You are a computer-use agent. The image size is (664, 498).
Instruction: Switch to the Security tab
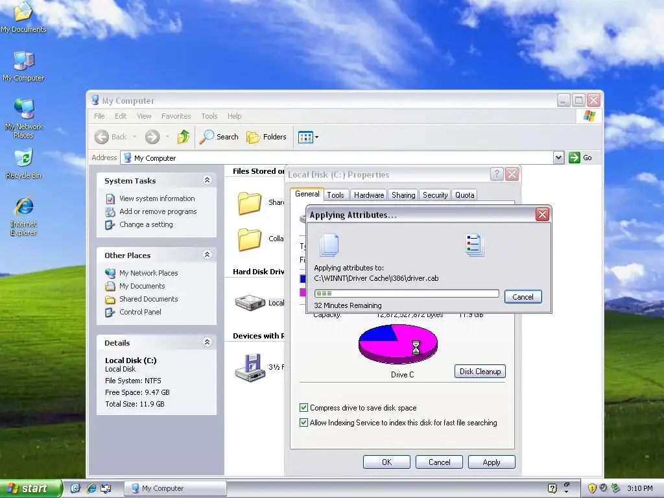(435, 195)
